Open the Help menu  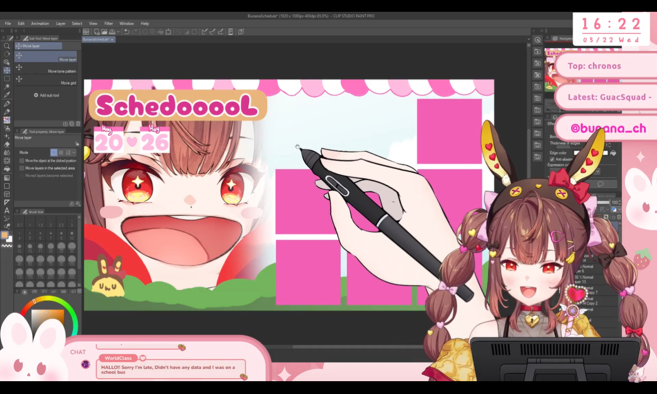(145, 24)
